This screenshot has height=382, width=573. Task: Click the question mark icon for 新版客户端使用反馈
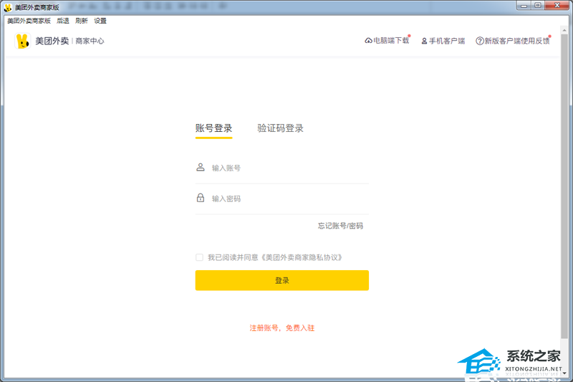[x=480, y=41]
